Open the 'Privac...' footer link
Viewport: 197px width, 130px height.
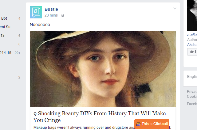[x=192, y=91]
